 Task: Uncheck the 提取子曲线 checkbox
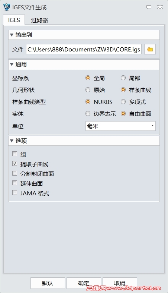[15, 164]
